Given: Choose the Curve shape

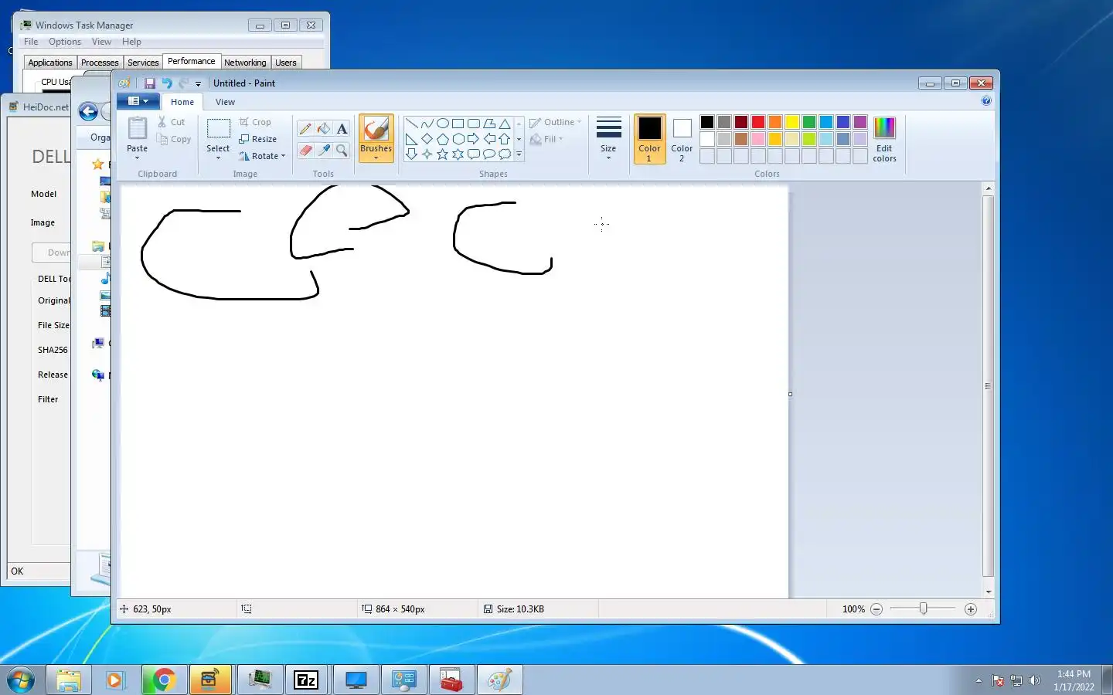Looking at the screenshot, I should pos(427,124).
